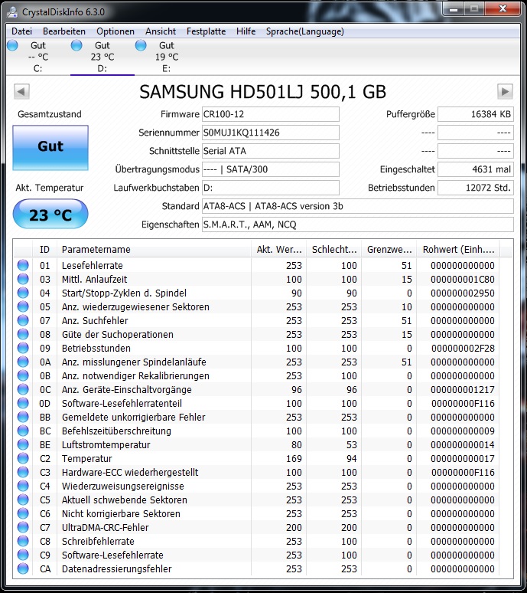Click status icon for Datenadressierungsfehler row

(23, 568)
